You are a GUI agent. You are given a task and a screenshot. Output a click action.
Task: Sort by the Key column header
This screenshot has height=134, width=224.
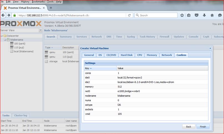point(100,68)
